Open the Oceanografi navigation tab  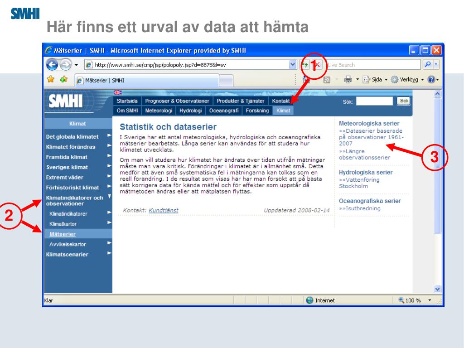point(224,111)
